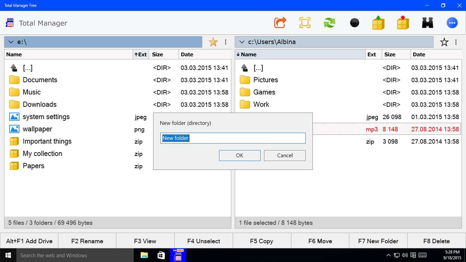
Task: Click the yellow select-all square icon
Action: pos(305,23)
